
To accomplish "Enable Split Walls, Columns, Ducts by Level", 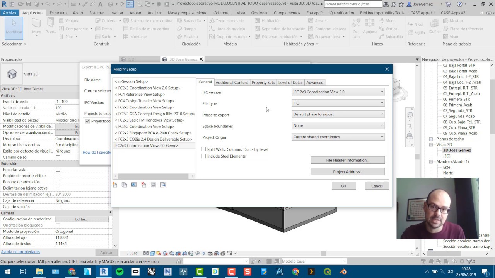I will pos(204,149).
